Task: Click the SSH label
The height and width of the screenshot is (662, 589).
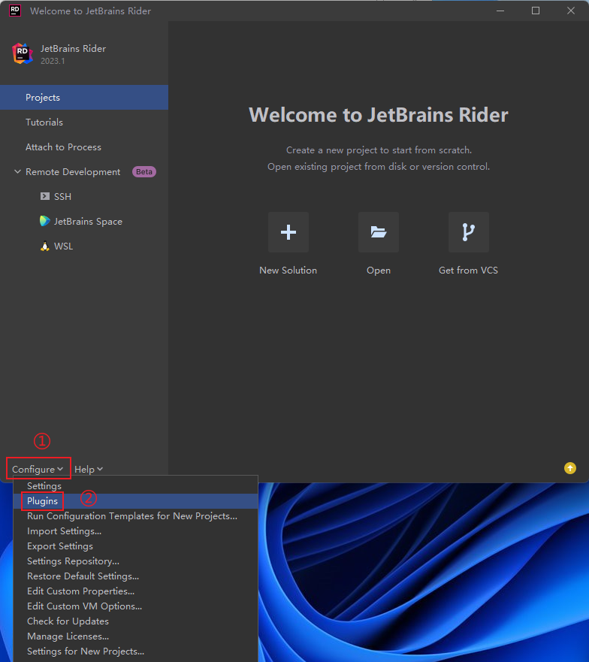Action: click(x=62, y=197)
